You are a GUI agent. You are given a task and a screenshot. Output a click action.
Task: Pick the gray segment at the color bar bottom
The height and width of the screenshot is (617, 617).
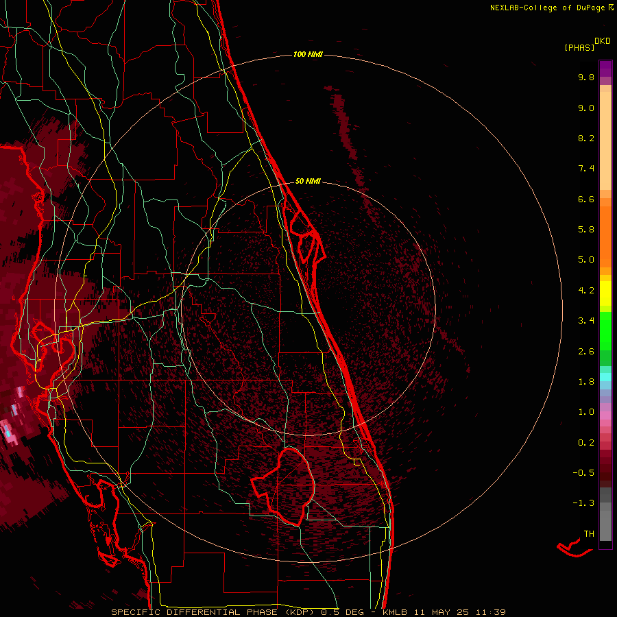[x=605, y=525]
